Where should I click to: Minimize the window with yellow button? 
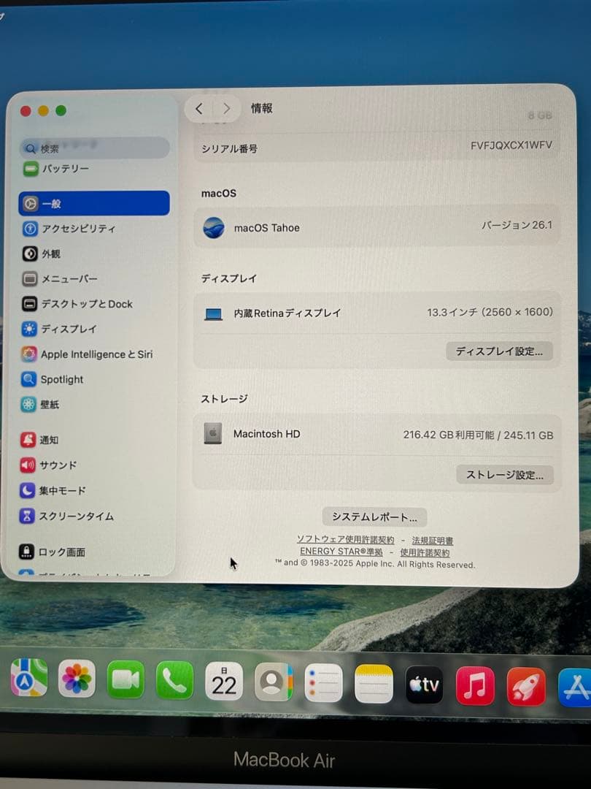point(43,111)
